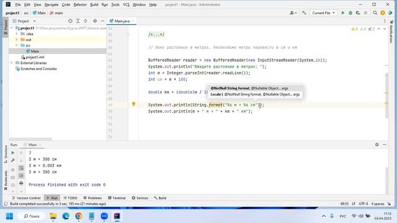Open the JetBrains Toolbox/Space icon at toolbar end
Image resolution: width=397 pixels, height=223 pixels.
pyautogui.click(x=390, y=12)
